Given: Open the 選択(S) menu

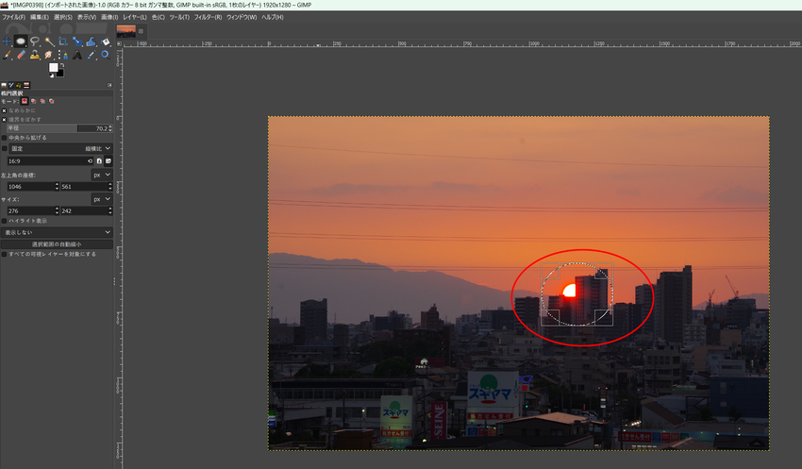Looking at the screenshot, I should coord(63,17).
